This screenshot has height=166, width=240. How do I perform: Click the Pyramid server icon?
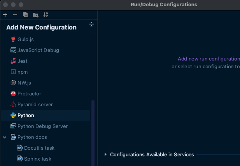tap(13, 104)
